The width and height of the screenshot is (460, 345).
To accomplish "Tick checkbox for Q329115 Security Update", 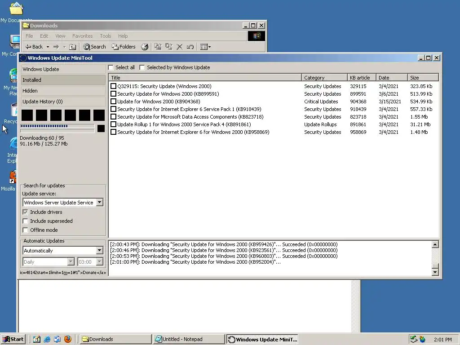I will 113,86.
